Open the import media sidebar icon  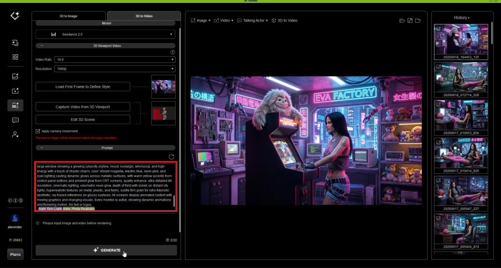click(15, 42)
